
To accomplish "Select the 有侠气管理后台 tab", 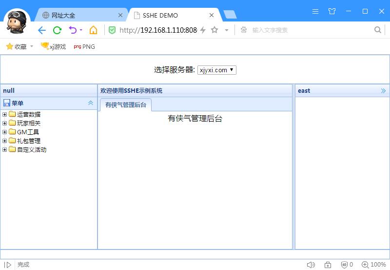I will (x=126, y=105).
